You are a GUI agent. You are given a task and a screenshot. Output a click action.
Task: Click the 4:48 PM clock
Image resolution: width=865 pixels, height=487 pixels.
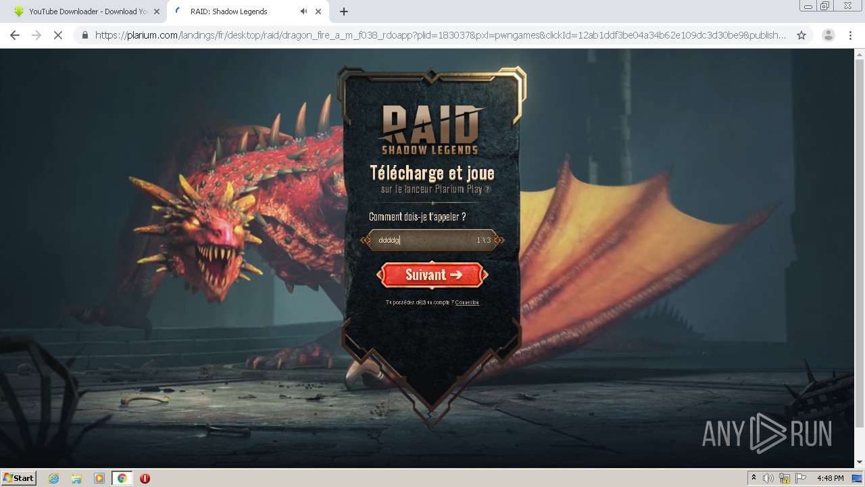[830, 478]
